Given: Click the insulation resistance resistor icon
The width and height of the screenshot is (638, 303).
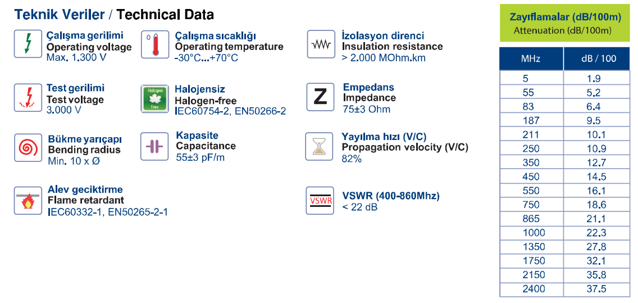Looking at the screenshot, I should pyautogui.click(x=321, y=44).
